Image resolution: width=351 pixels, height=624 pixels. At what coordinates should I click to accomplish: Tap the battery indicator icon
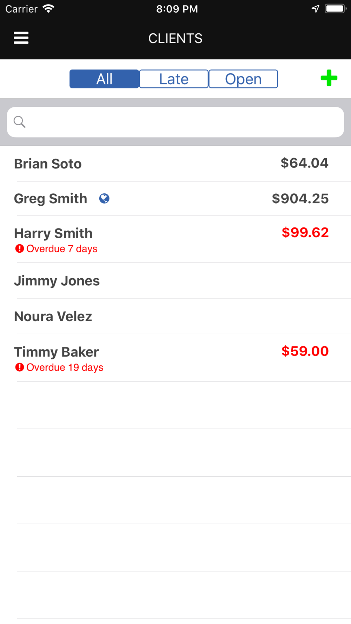(335, 9)
